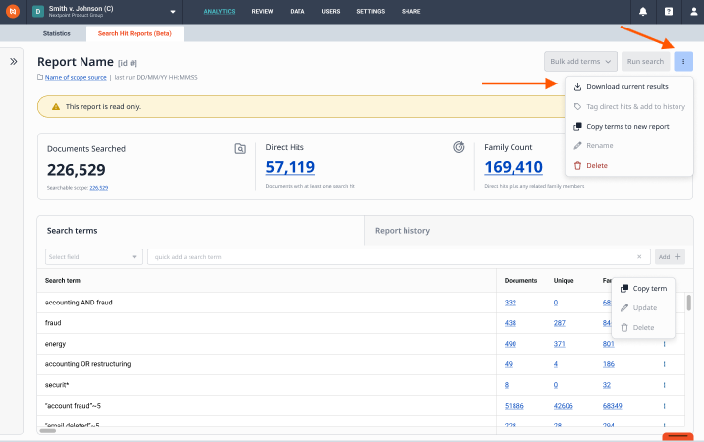The height and width of the screenshot is (442, 704).
Task: Open the Name of scope source link
Action: tap(76, 78)
